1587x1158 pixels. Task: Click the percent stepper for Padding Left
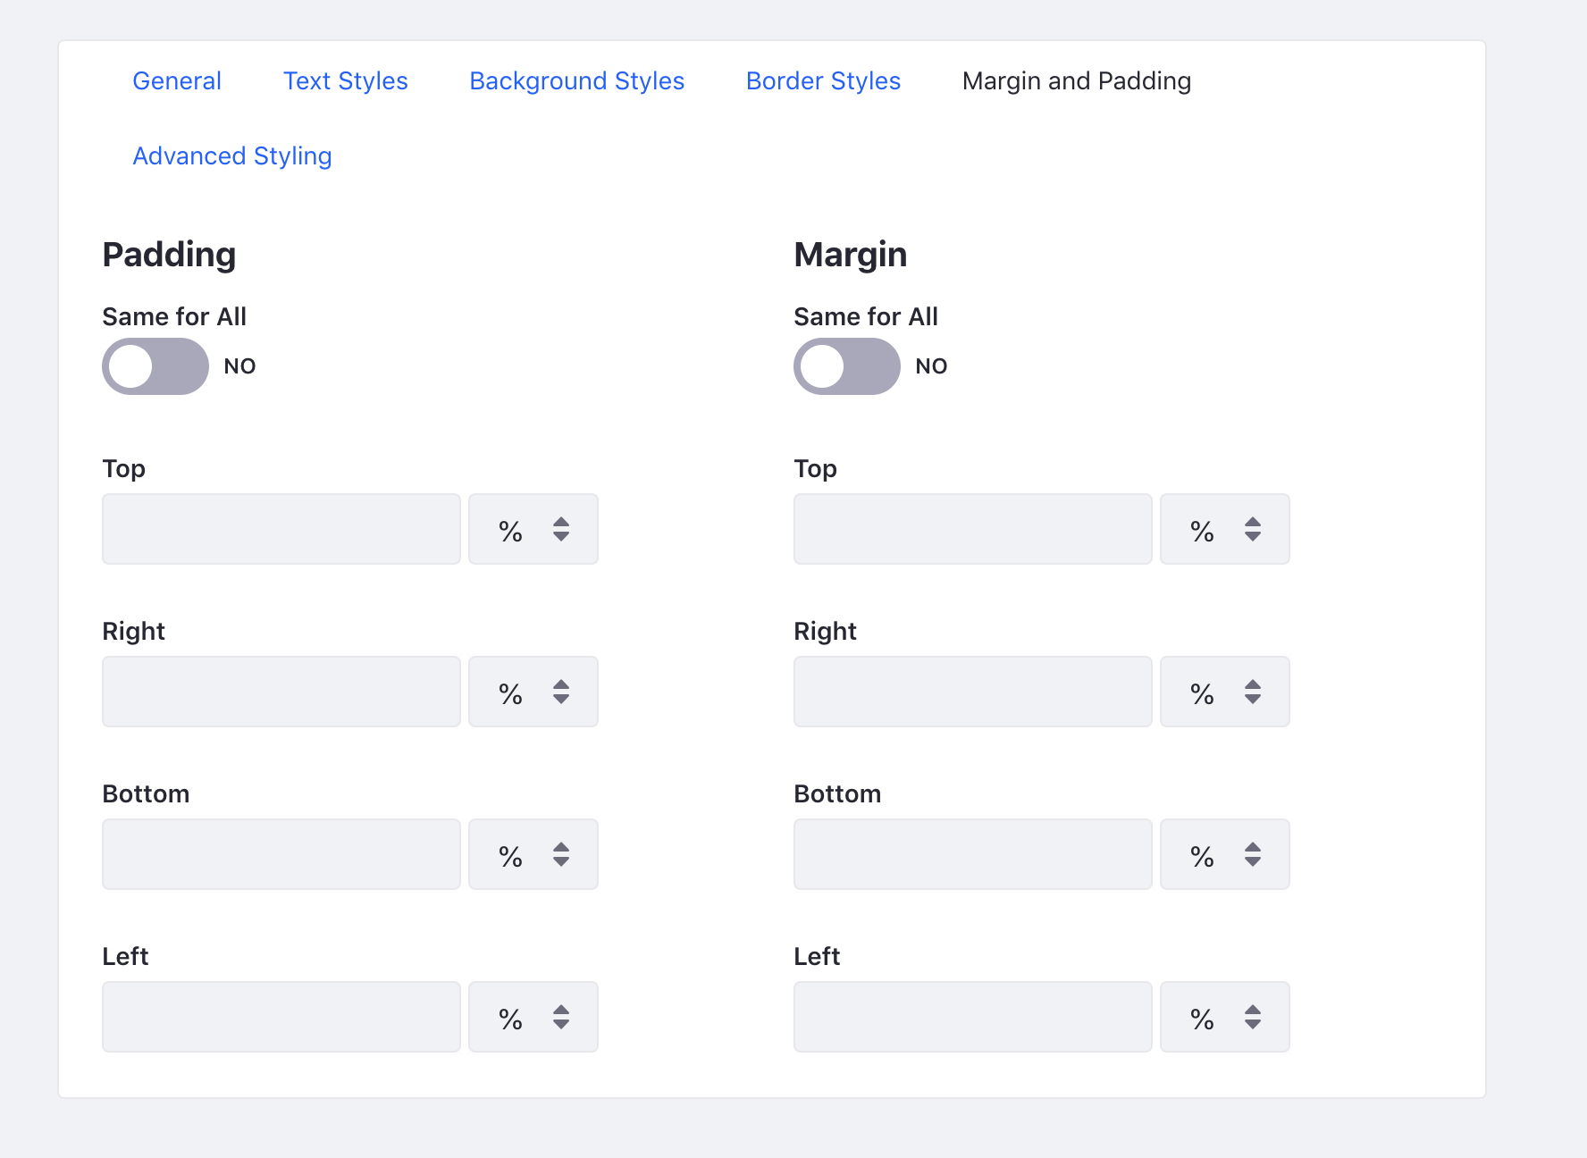(x=533, y=1016)
